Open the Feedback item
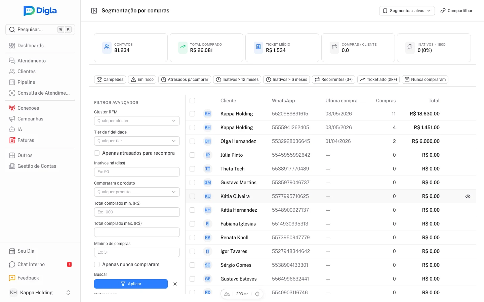 click(40, 278)
